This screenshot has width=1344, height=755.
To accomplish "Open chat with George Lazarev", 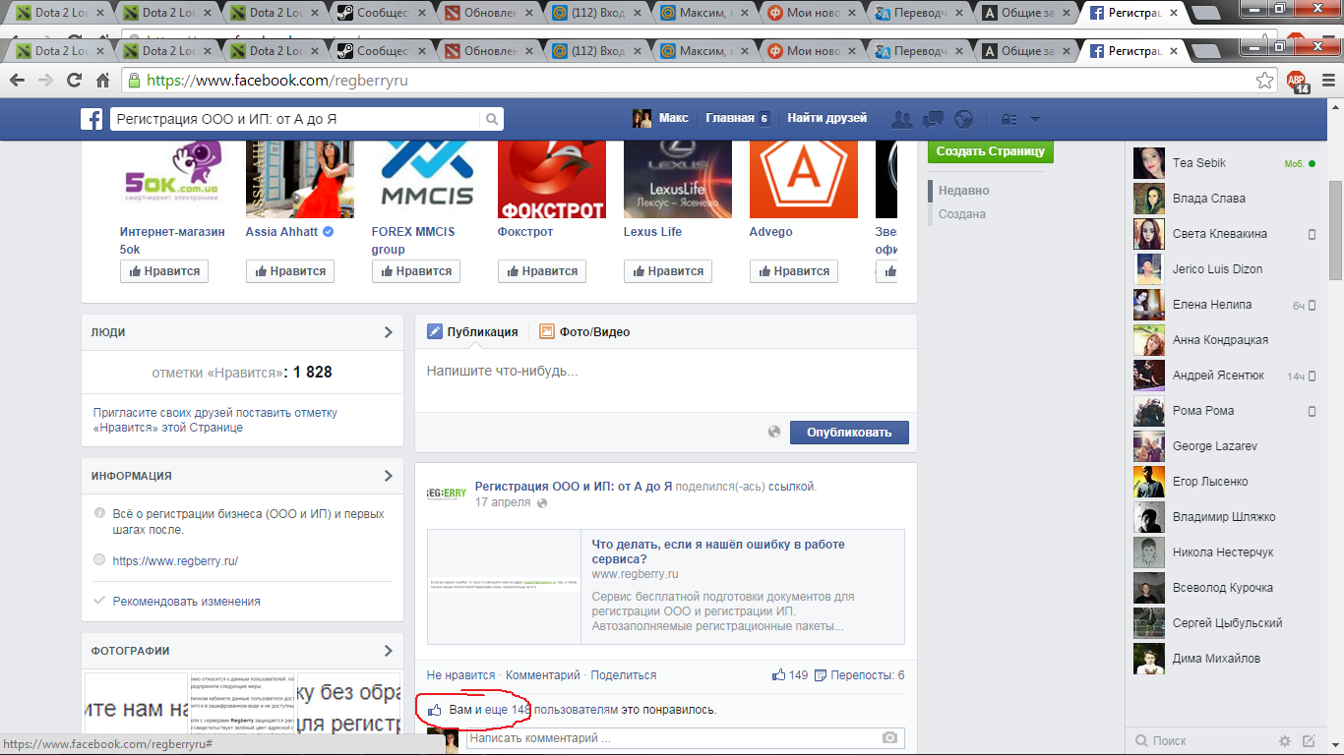I will [1225, 446].
